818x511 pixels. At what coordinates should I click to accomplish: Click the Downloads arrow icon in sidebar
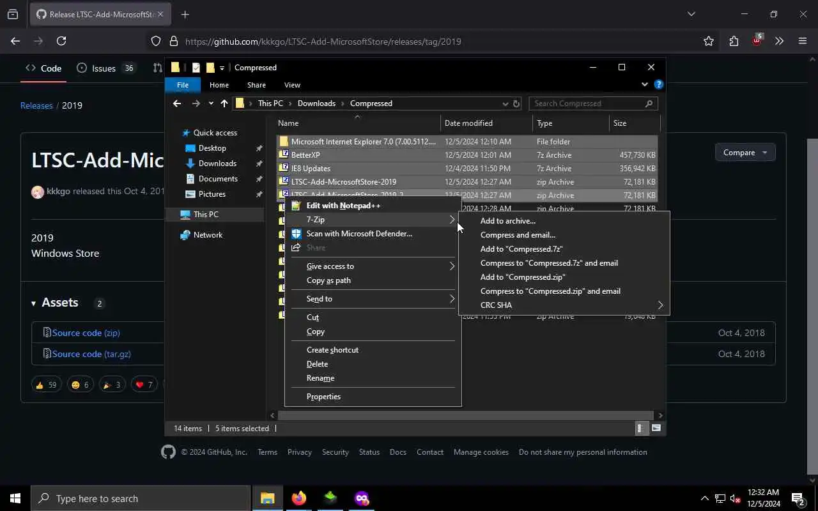[x=190, y=164]
